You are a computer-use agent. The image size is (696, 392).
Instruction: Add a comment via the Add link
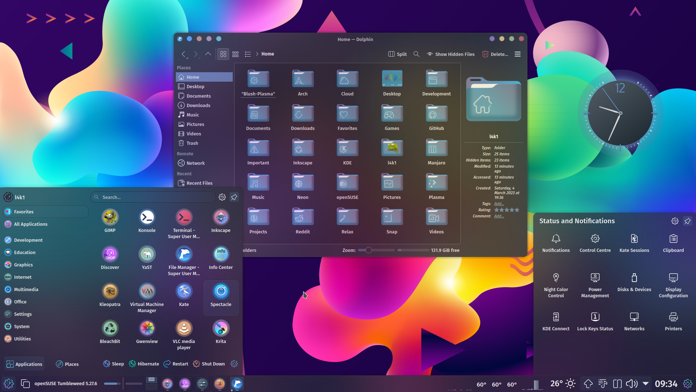click(x=499, y=216)
